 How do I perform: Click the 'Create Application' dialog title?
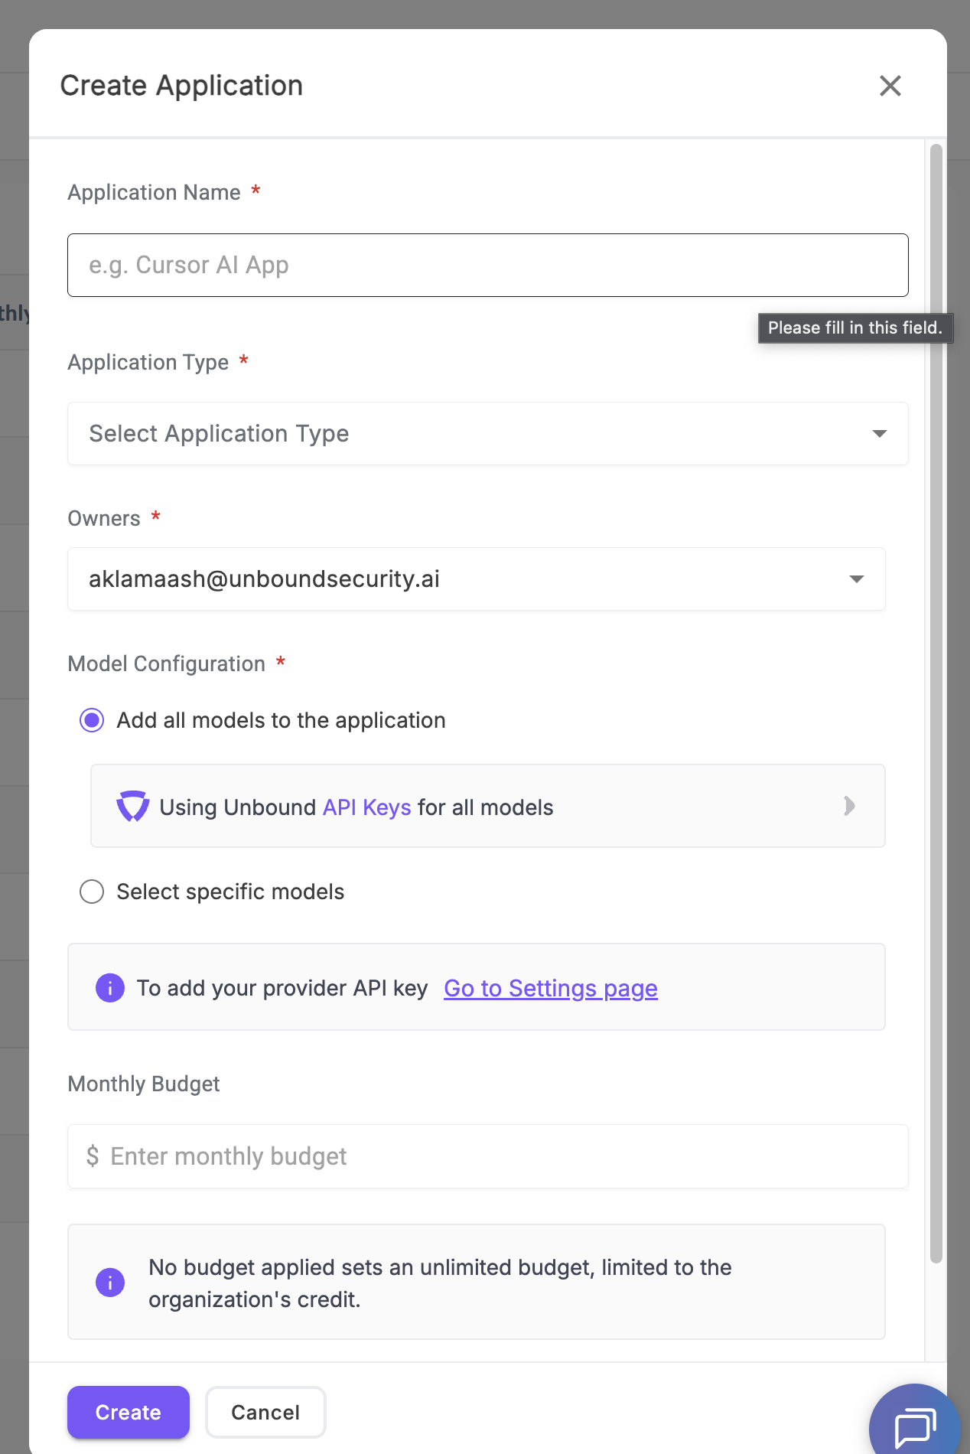(x=182, y=86)
